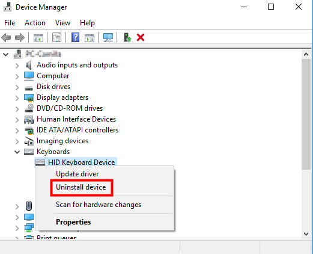
Task: Select the Disk drives tree item
Action: (x=53, y=87)
